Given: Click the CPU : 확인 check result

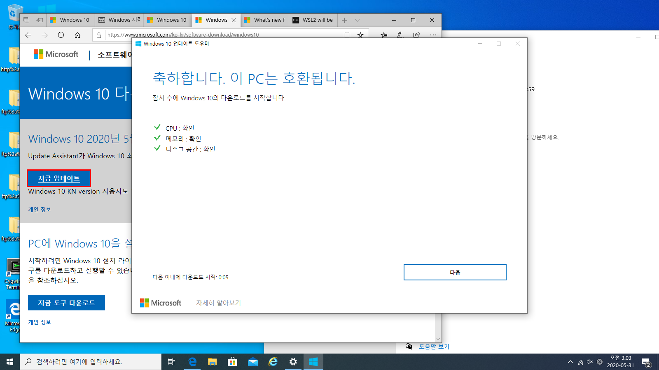Looking at the screenshot, I should tap(180, 128).
